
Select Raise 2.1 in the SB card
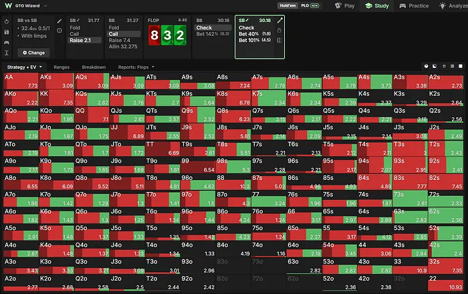point(85,40)
